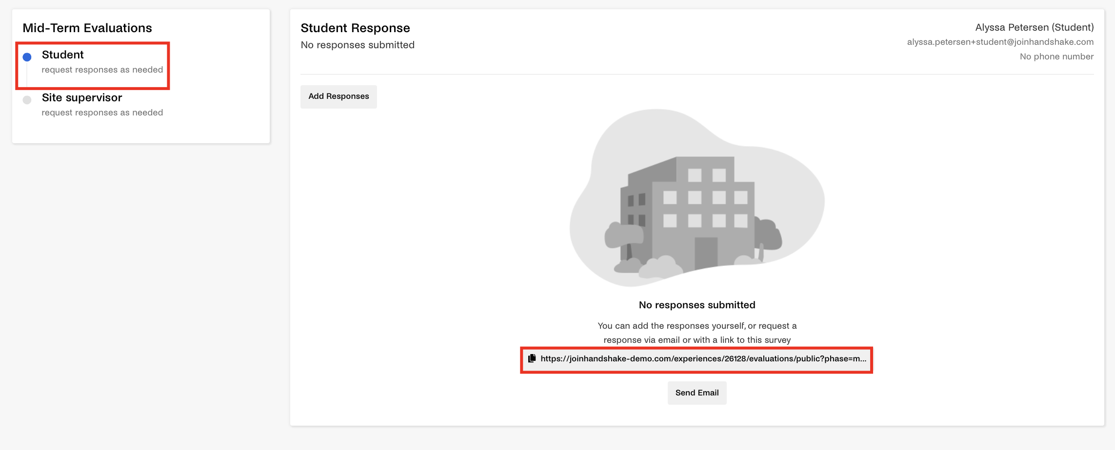Click 'request responses as needed' under Student
Viewport: 1115px width, 450px height.
[102, 70]
